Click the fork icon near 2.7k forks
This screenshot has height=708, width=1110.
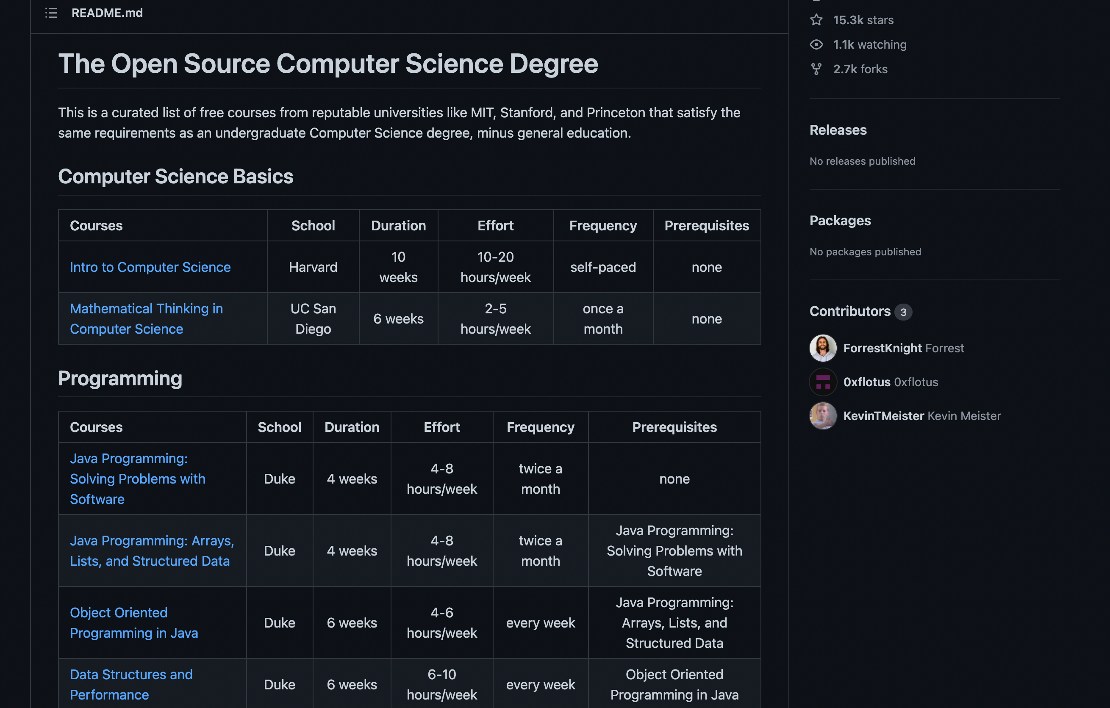[816, 69]
